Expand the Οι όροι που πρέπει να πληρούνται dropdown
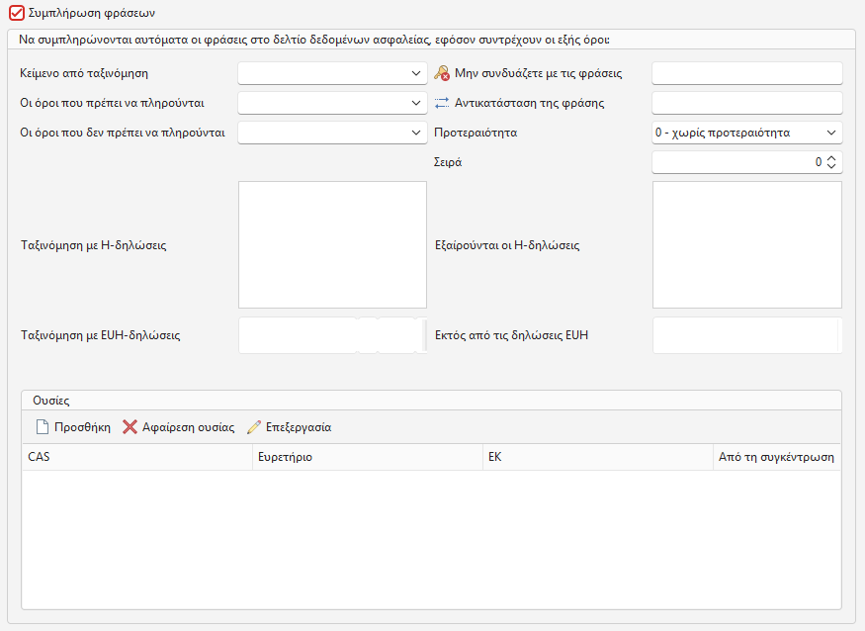 point(332,103)
